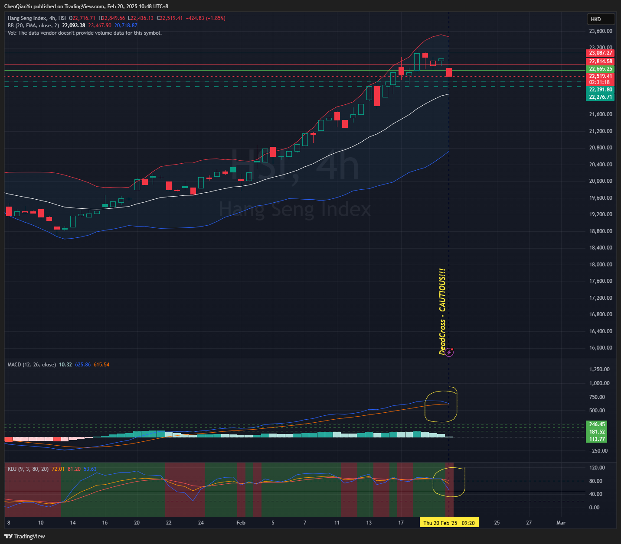Click the TradingView logo at the bottom
The image size is (621, 544).
(x=25, y=536)
